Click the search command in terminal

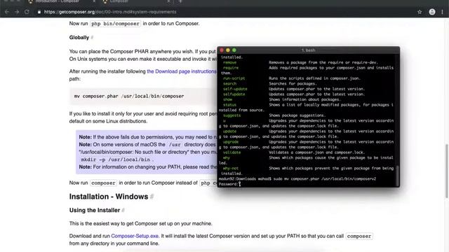point(229,84)
